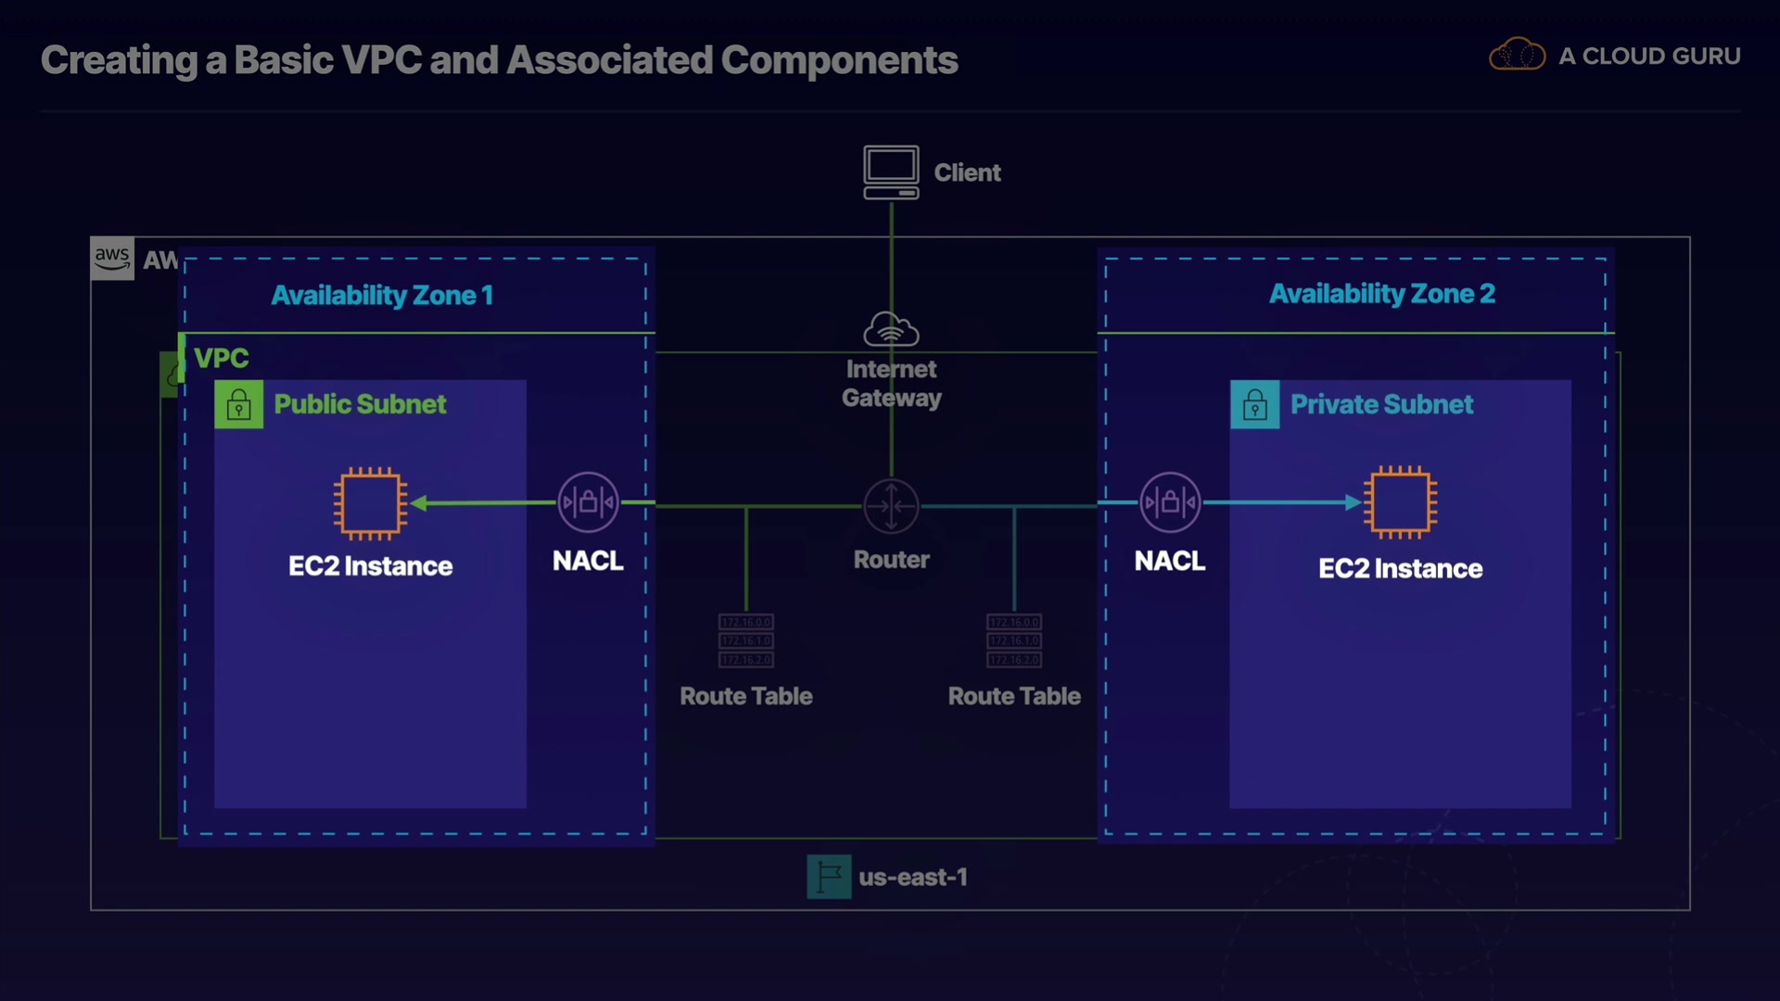Screen dimensions: 1780x1001
Task: Click the right Route Table icon
Action: [1014, 640]
